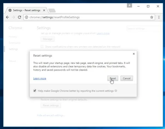The height and width of the screenshot is (129, 165).
Task: Click the 'Settings' page heading
Action: (x=44, y=28)
